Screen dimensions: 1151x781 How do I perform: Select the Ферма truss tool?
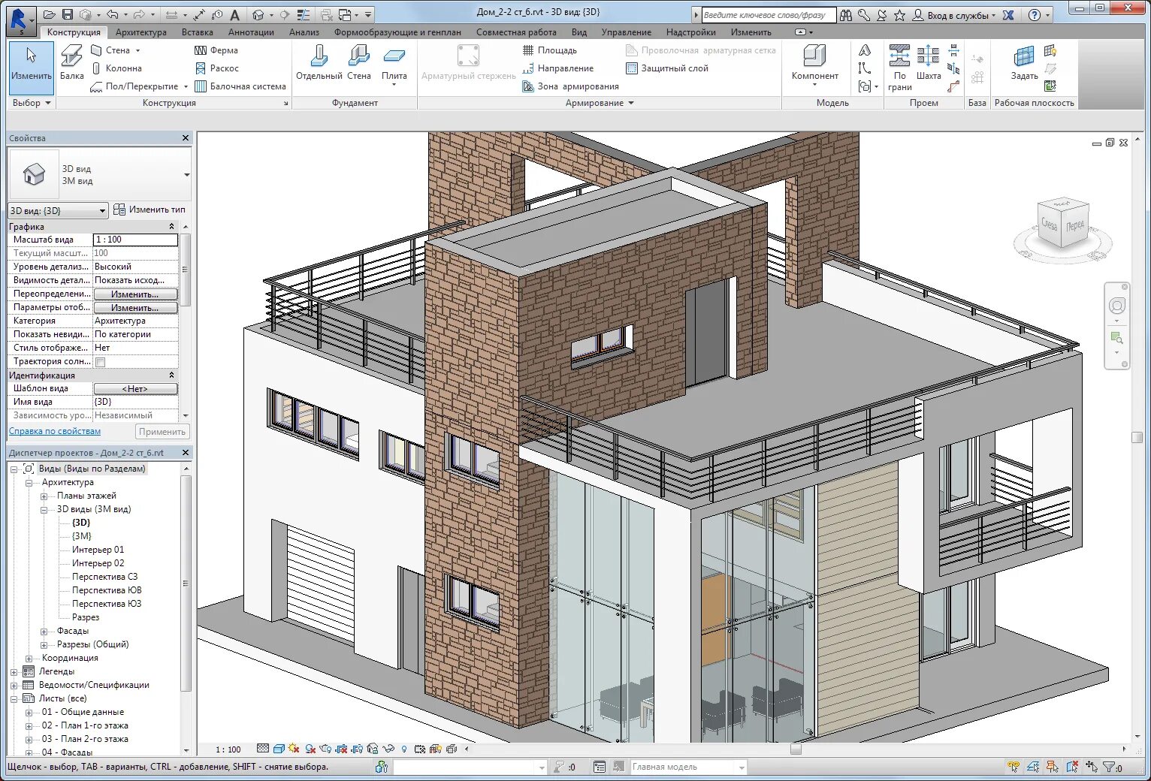point(216,50)
